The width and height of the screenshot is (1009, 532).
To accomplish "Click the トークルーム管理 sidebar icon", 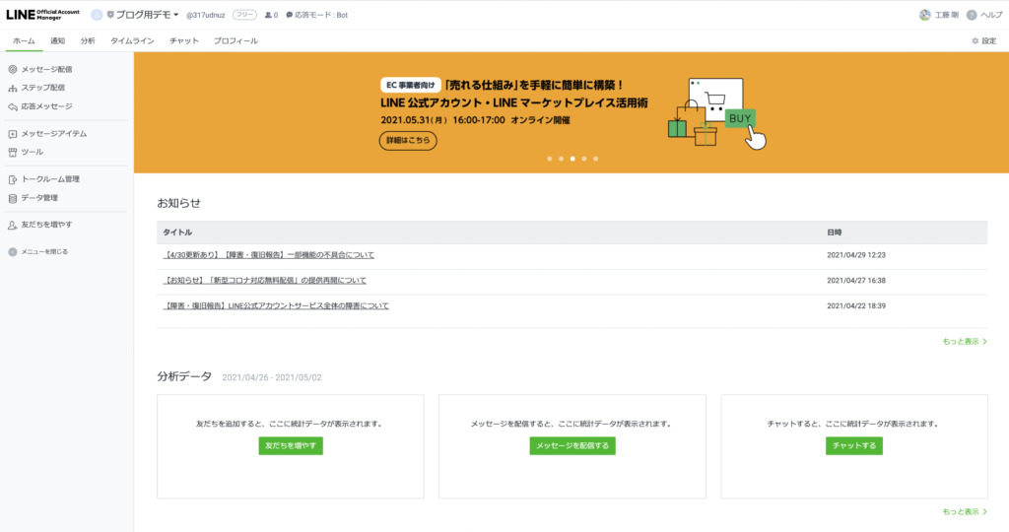I will [x=12, y=179].
